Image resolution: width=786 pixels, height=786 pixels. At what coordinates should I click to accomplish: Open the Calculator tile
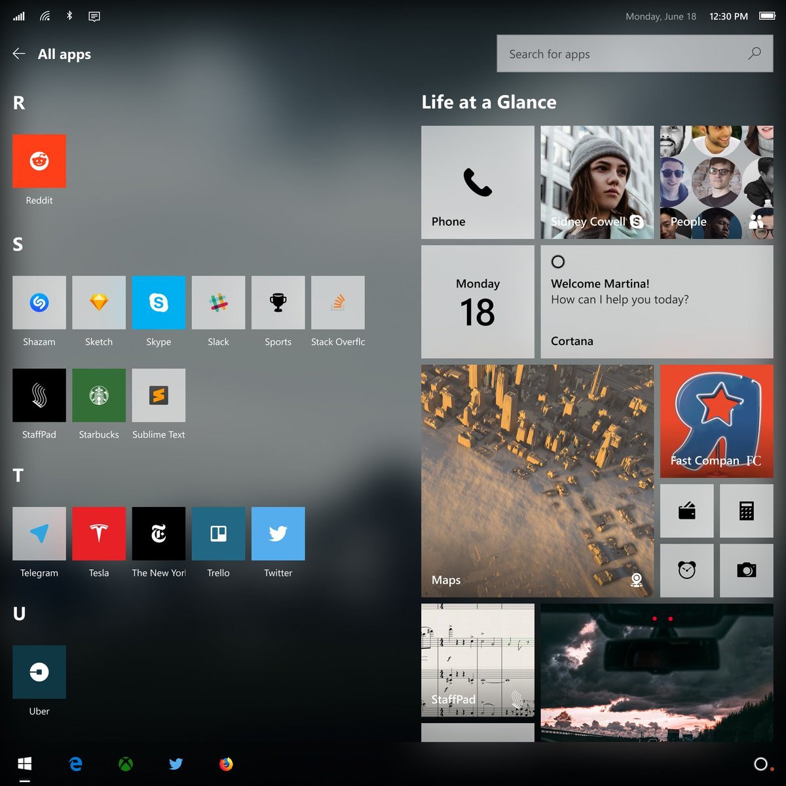(x=747, y=511)
